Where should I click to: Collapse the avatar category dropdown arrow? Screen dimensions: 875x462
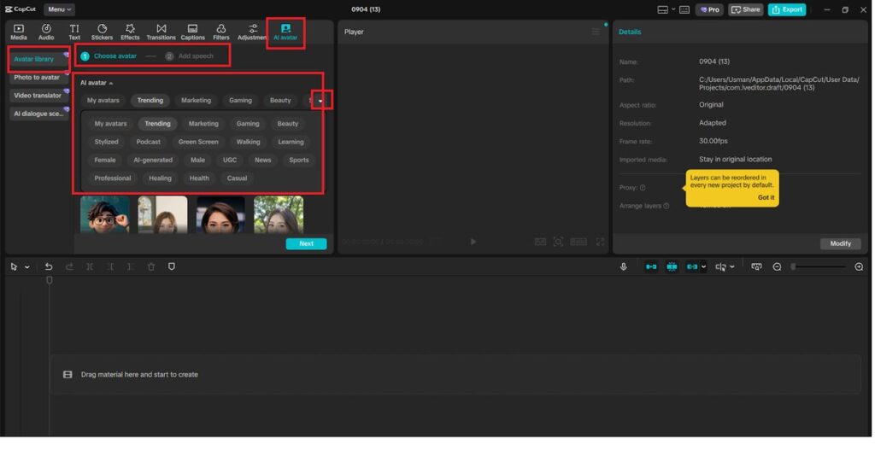321,101
